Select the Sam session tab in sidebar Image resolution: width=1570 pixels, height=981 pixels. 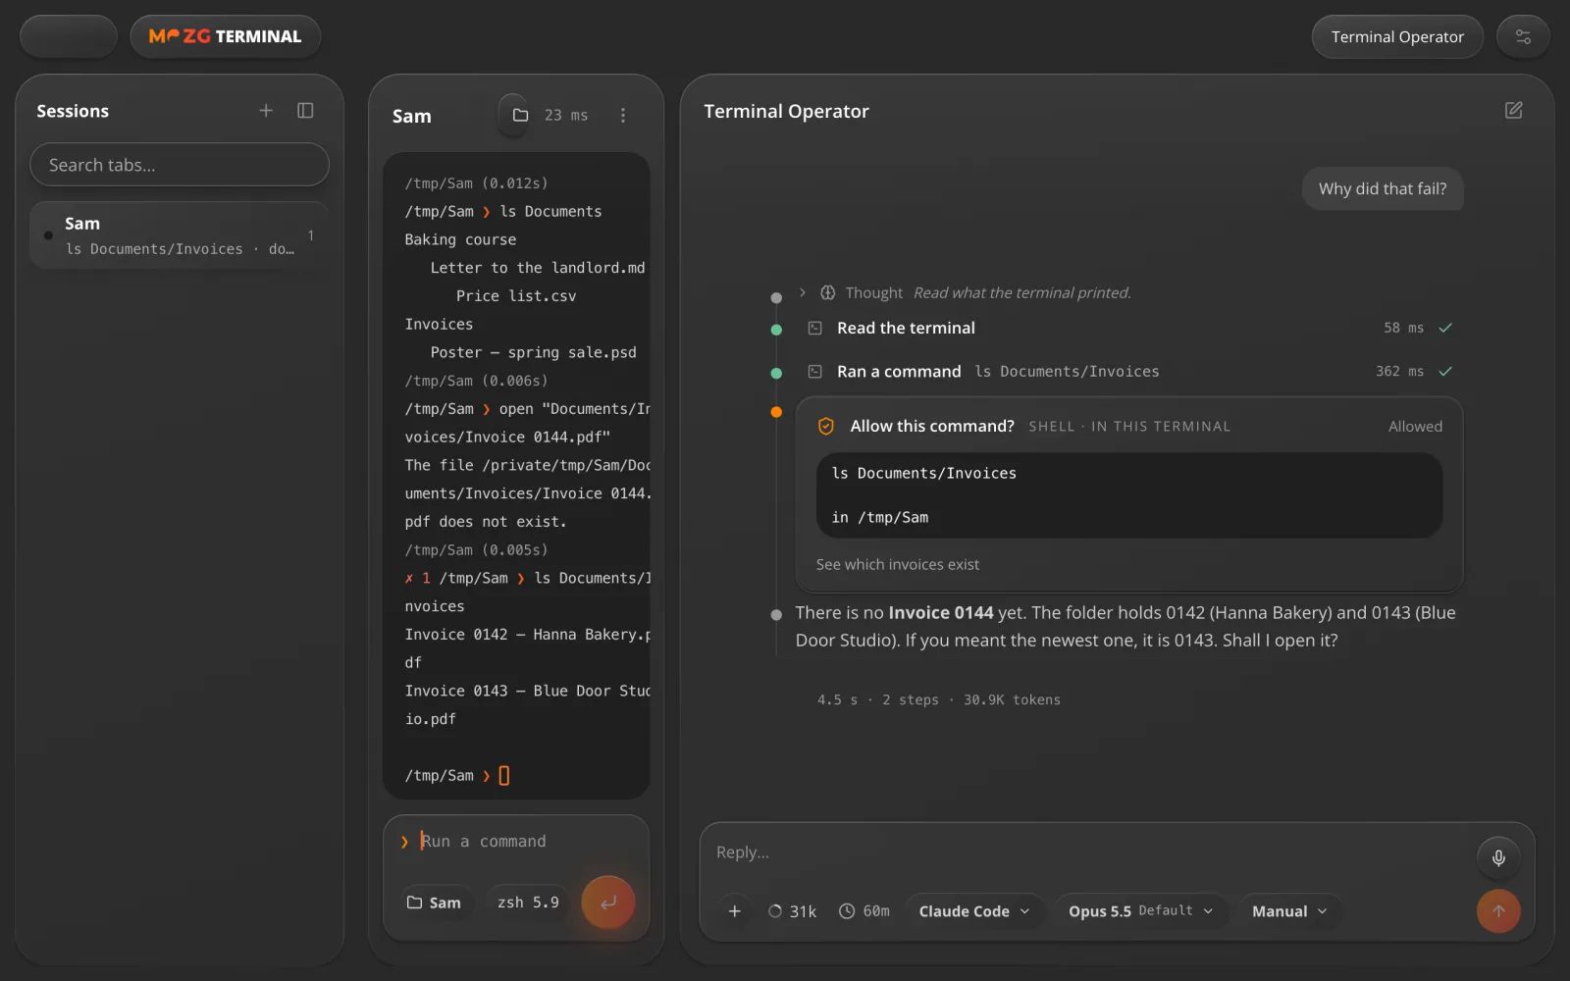coord(180,235)
